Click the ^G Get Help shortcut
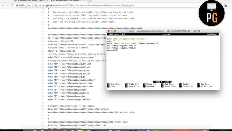The image size is (232, 131). pos(113,84)
